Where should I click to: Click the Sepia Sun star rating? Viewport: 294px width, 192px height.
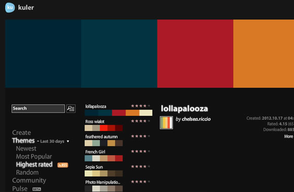point(140,167)
